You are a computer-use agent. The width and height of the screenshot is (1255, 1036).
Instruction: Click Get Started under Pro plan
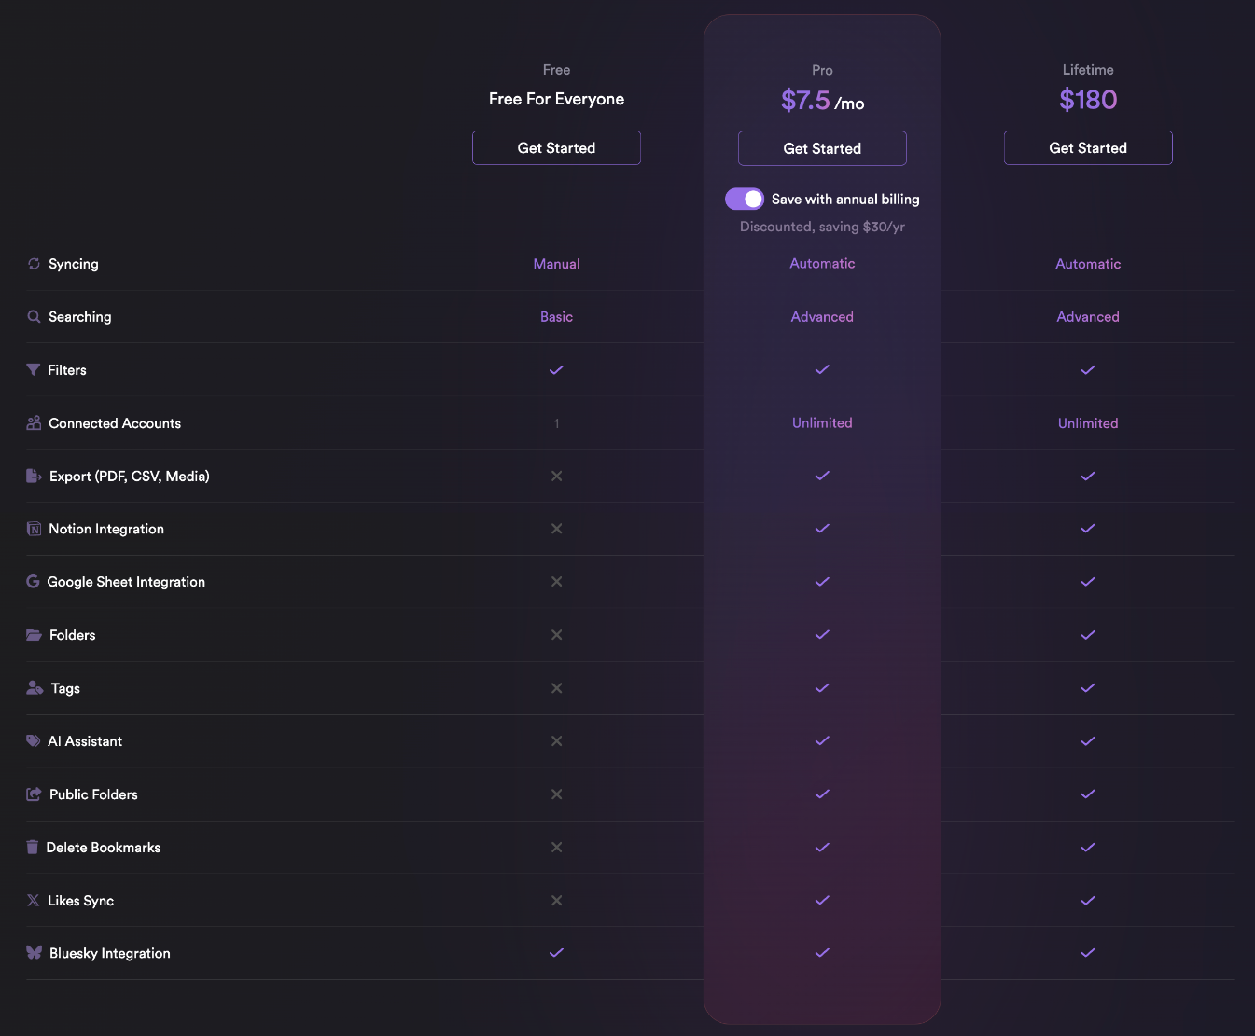point(822,148)
